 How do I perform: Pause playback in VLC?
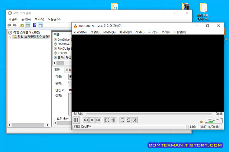click(76, 120)
